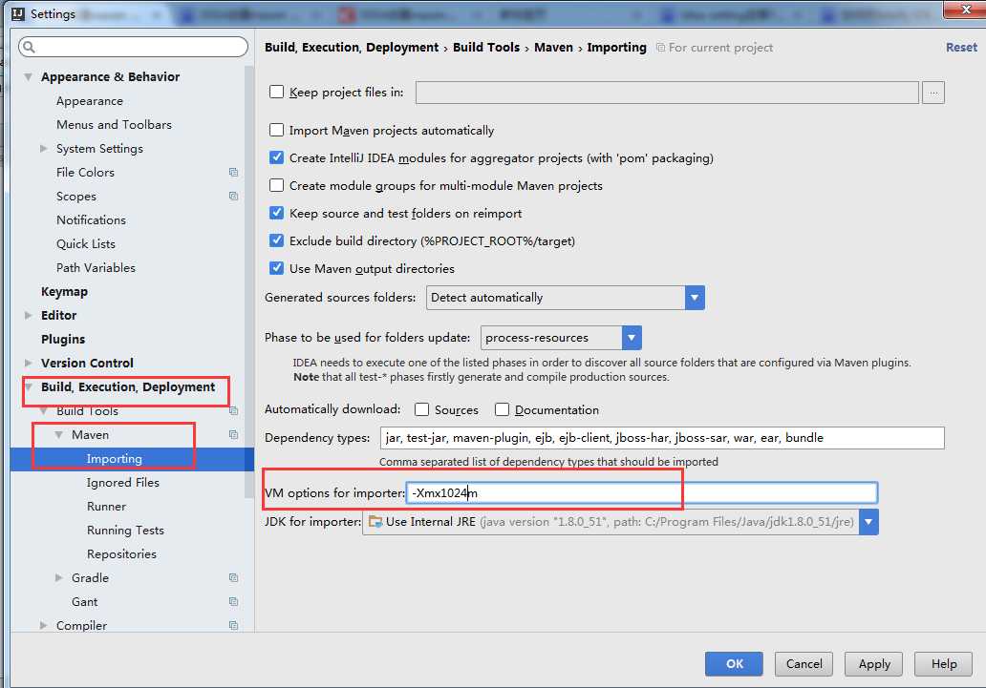Open Quick Lists settings

point(86,243)
